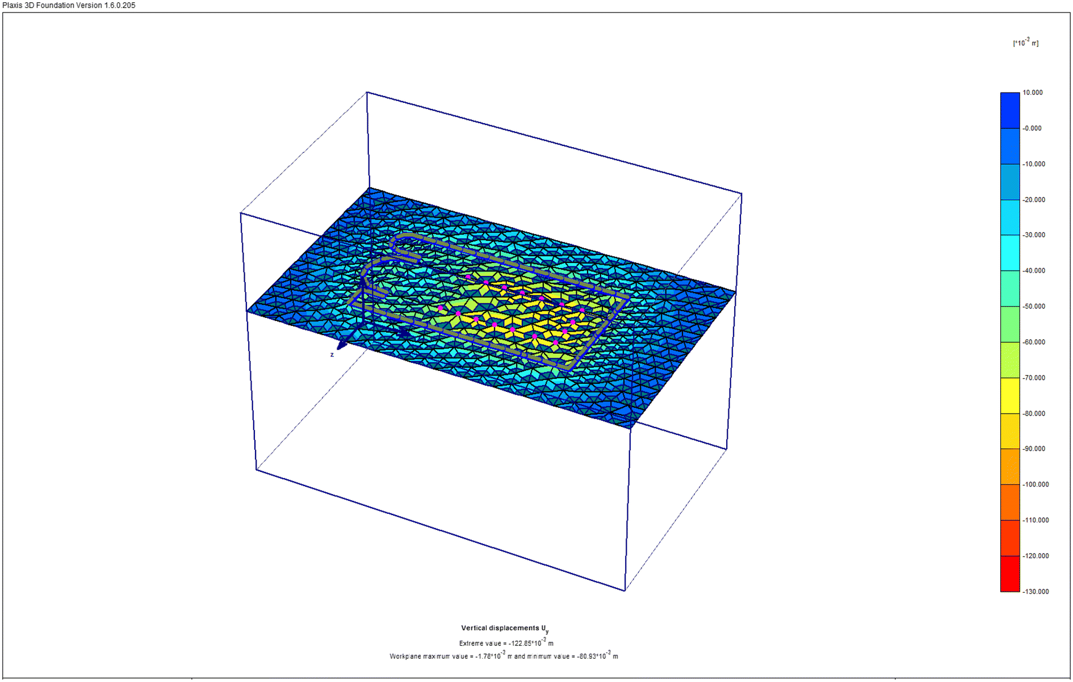Click the -50.000 legend value
Image resolution: width=1073 pixels, height=682 pixels.
pyautogui.click(x=1034, y=307)
